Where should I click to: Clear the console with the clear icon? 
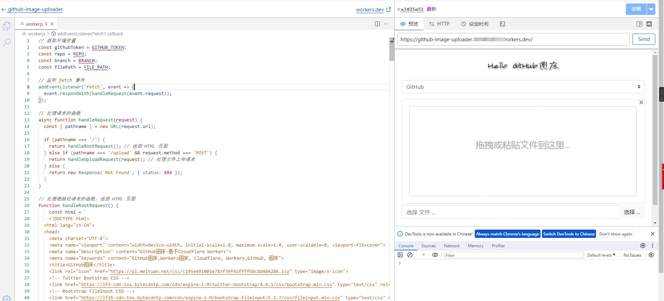(410, 255)
